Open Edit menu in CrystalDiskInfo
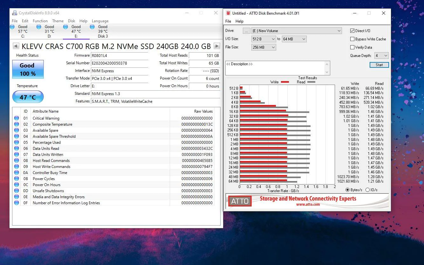This screenshot has width=424, height=265. (25, 21)
